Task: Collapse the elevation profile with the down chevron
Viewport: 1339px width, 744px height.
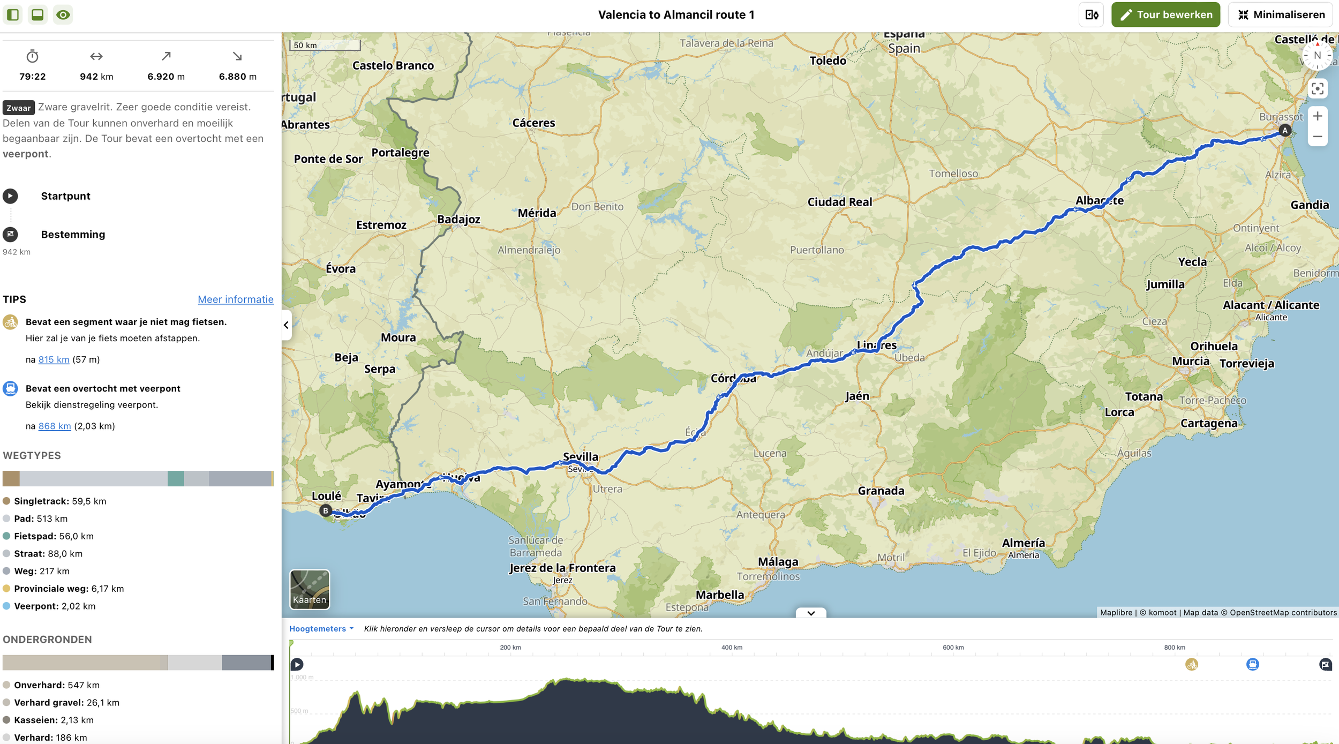Action: 811,613
